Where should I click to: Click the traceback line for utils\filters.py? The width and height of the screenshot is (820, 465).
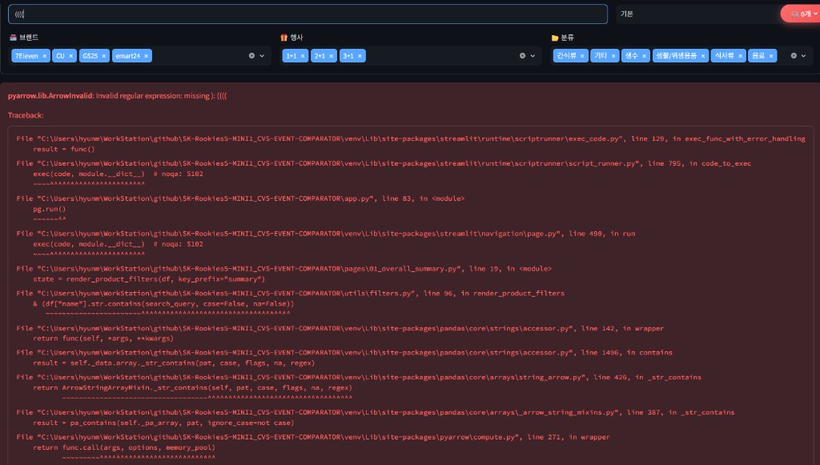290,293
